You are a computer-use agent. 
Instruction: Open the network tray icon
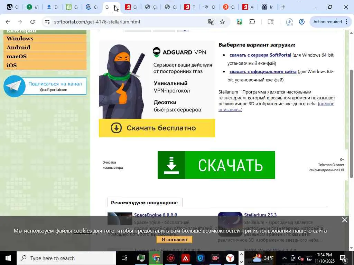pos(309,258)
